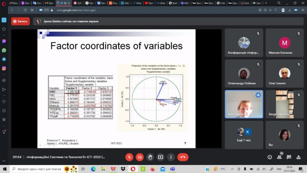
Task: Open Microsoft Teams from taskbar
Action: coord(173,169)
